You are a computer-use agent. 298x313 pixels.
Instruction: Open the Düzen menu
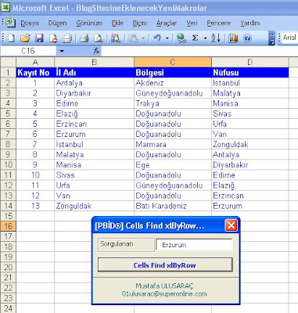click(x=57, y=23)
